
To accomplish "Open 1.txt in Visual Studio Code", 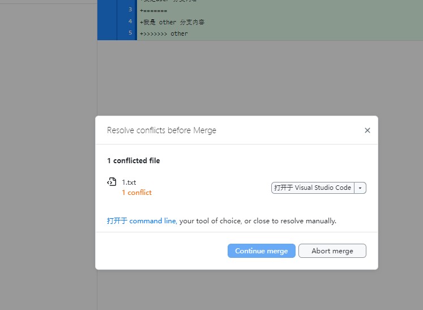I will point(313,188).
